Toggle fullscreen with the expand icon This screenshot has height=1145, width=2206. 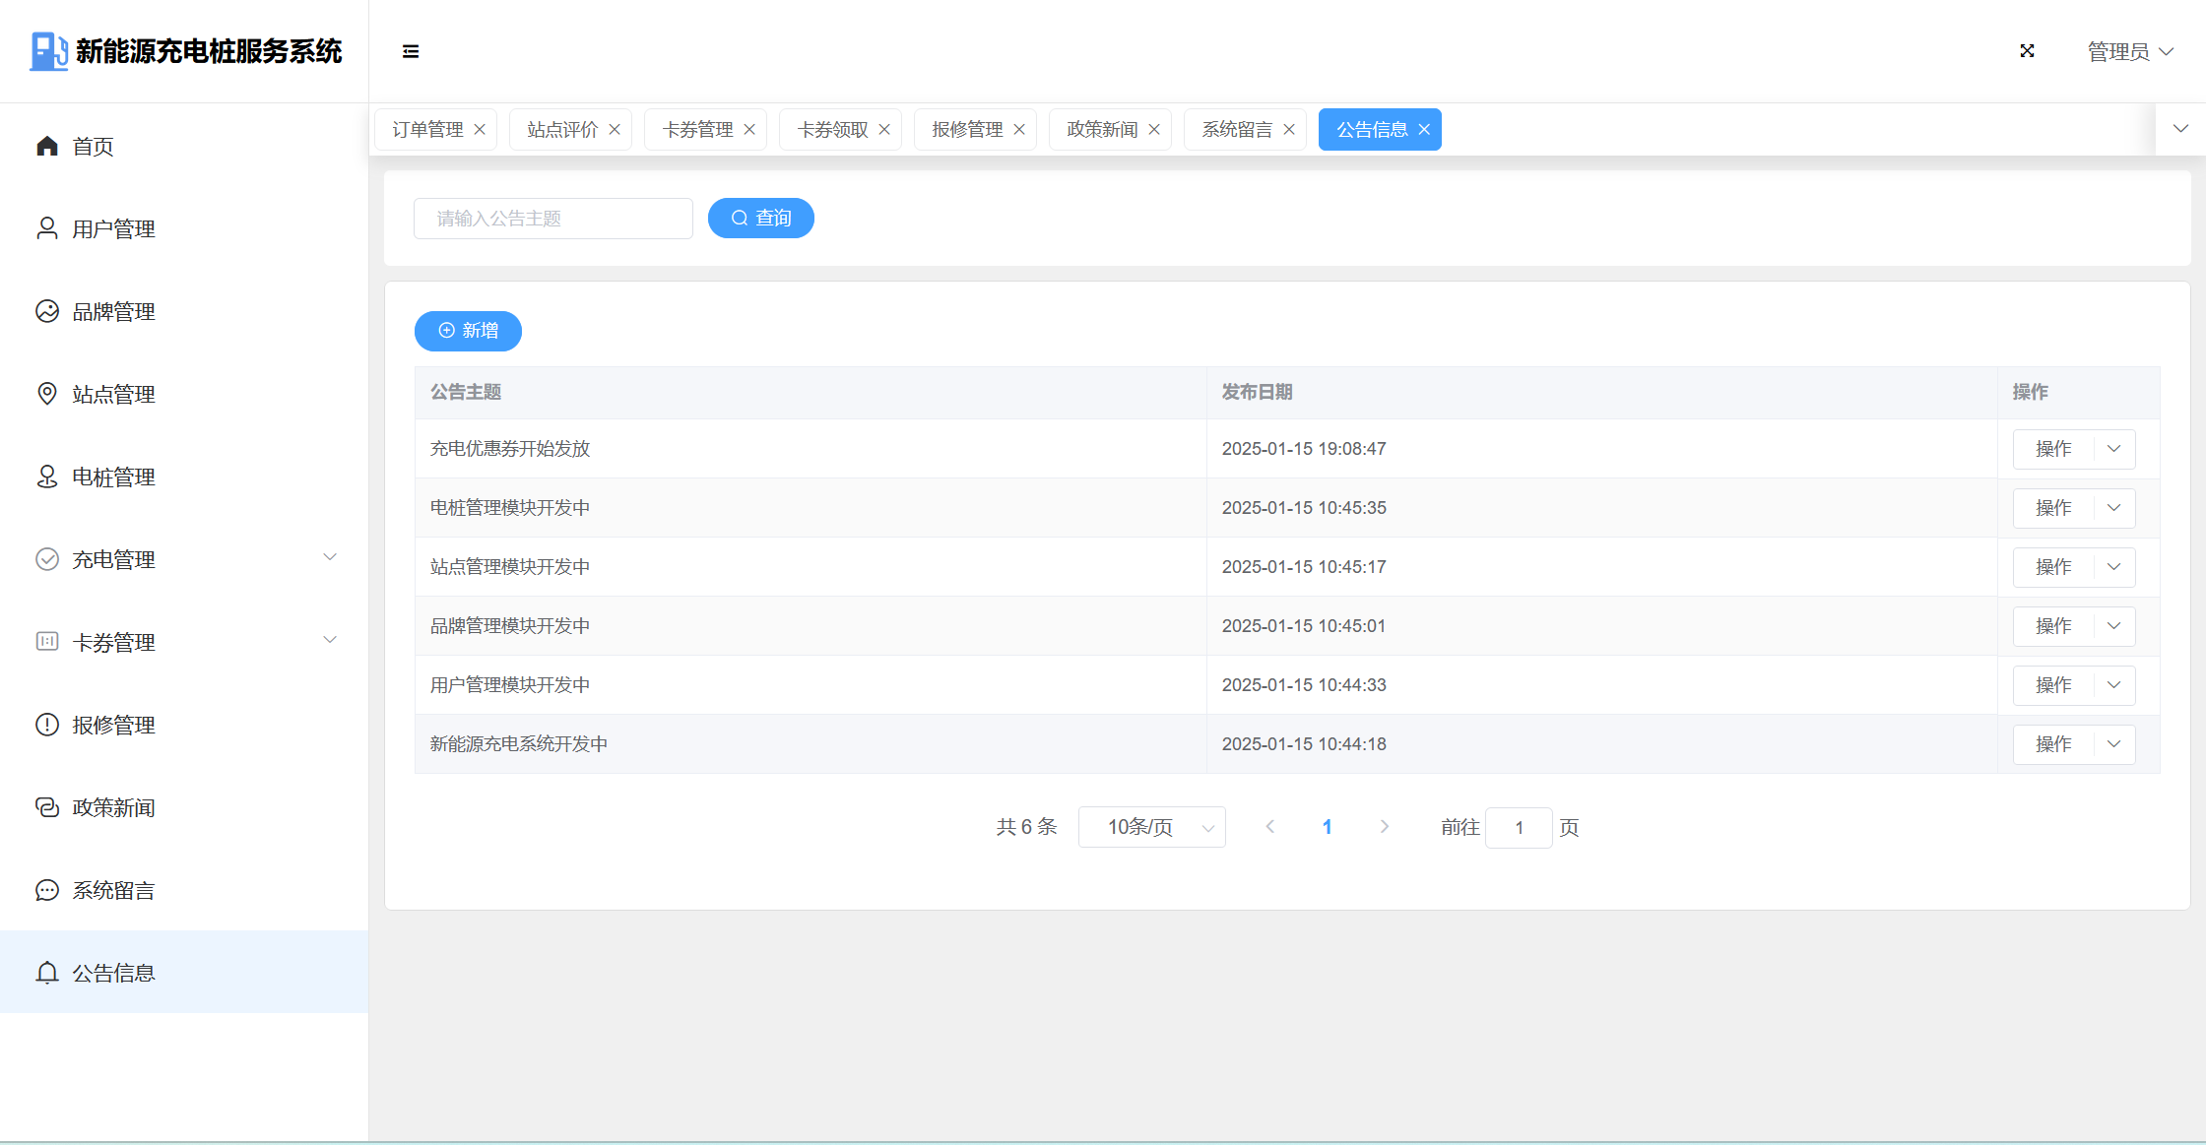point(2027,51)
